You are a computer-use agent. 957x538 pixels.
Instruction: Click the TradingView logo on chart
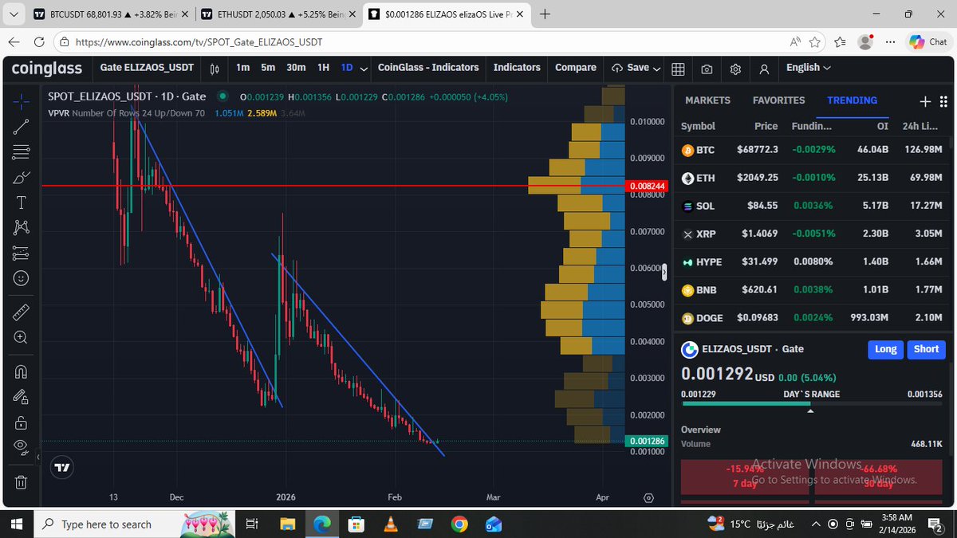tap(61, 468)
